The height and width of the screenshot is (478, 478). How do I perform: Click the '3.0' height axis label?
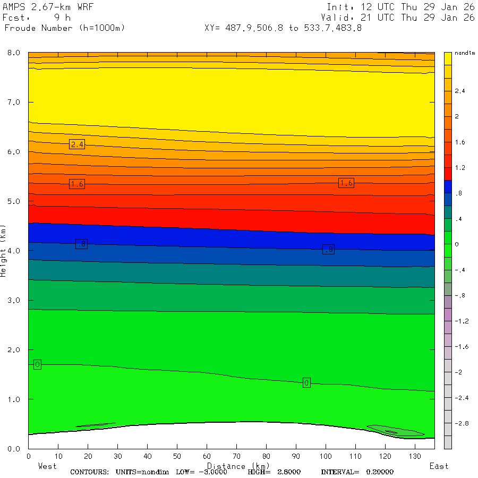pos(14,300)
